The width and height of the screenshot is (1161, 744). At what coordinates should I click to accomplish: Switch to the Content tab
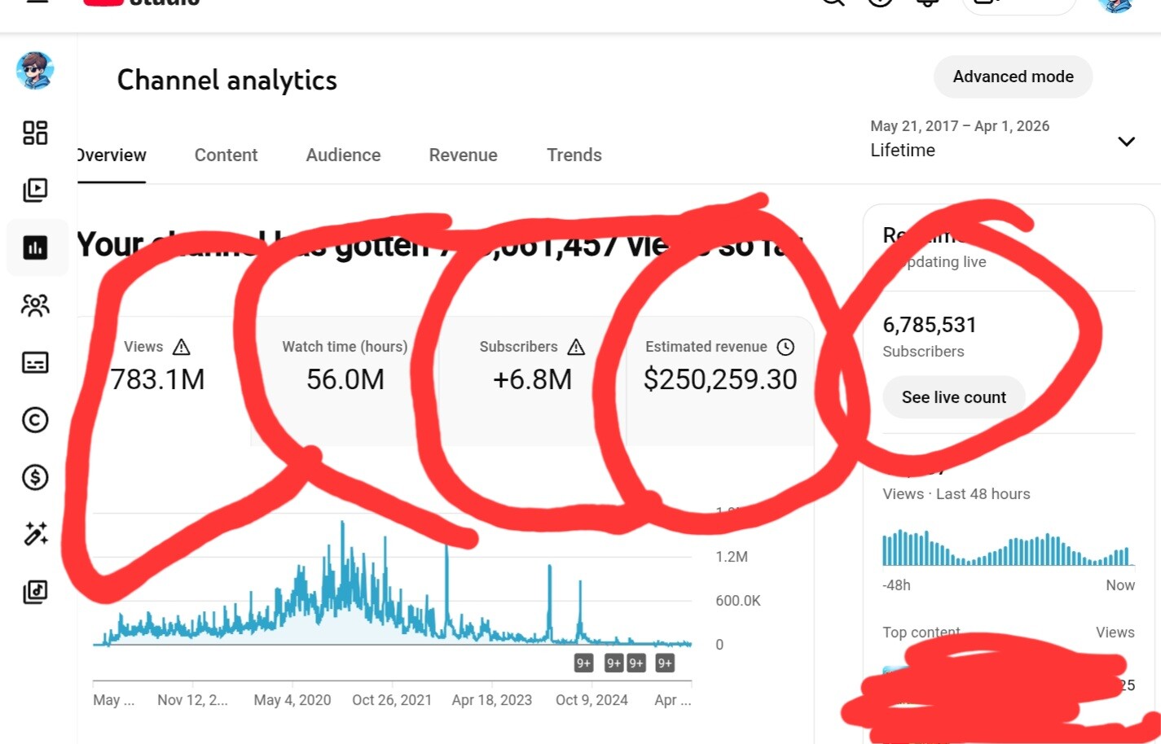(x=226, y=155)
